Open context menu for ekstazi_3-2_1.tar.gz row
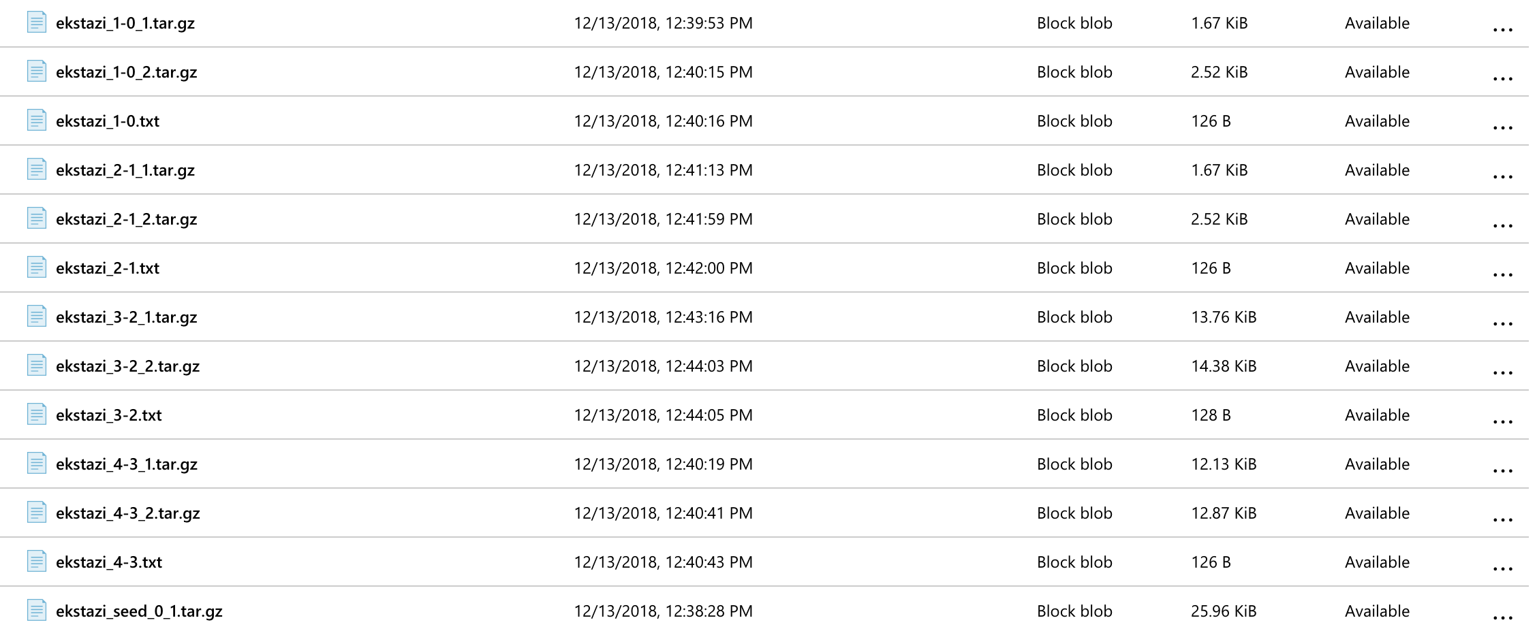1537x633 pixels. click(1502, 324)
